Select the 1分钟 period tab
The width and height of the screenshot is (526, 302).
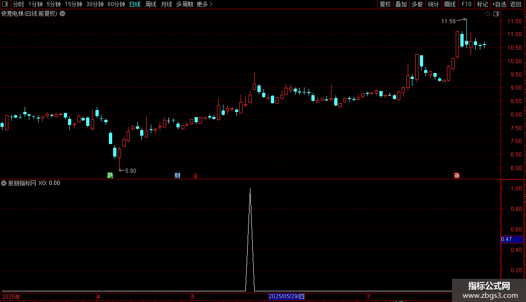tap(35, 4)
